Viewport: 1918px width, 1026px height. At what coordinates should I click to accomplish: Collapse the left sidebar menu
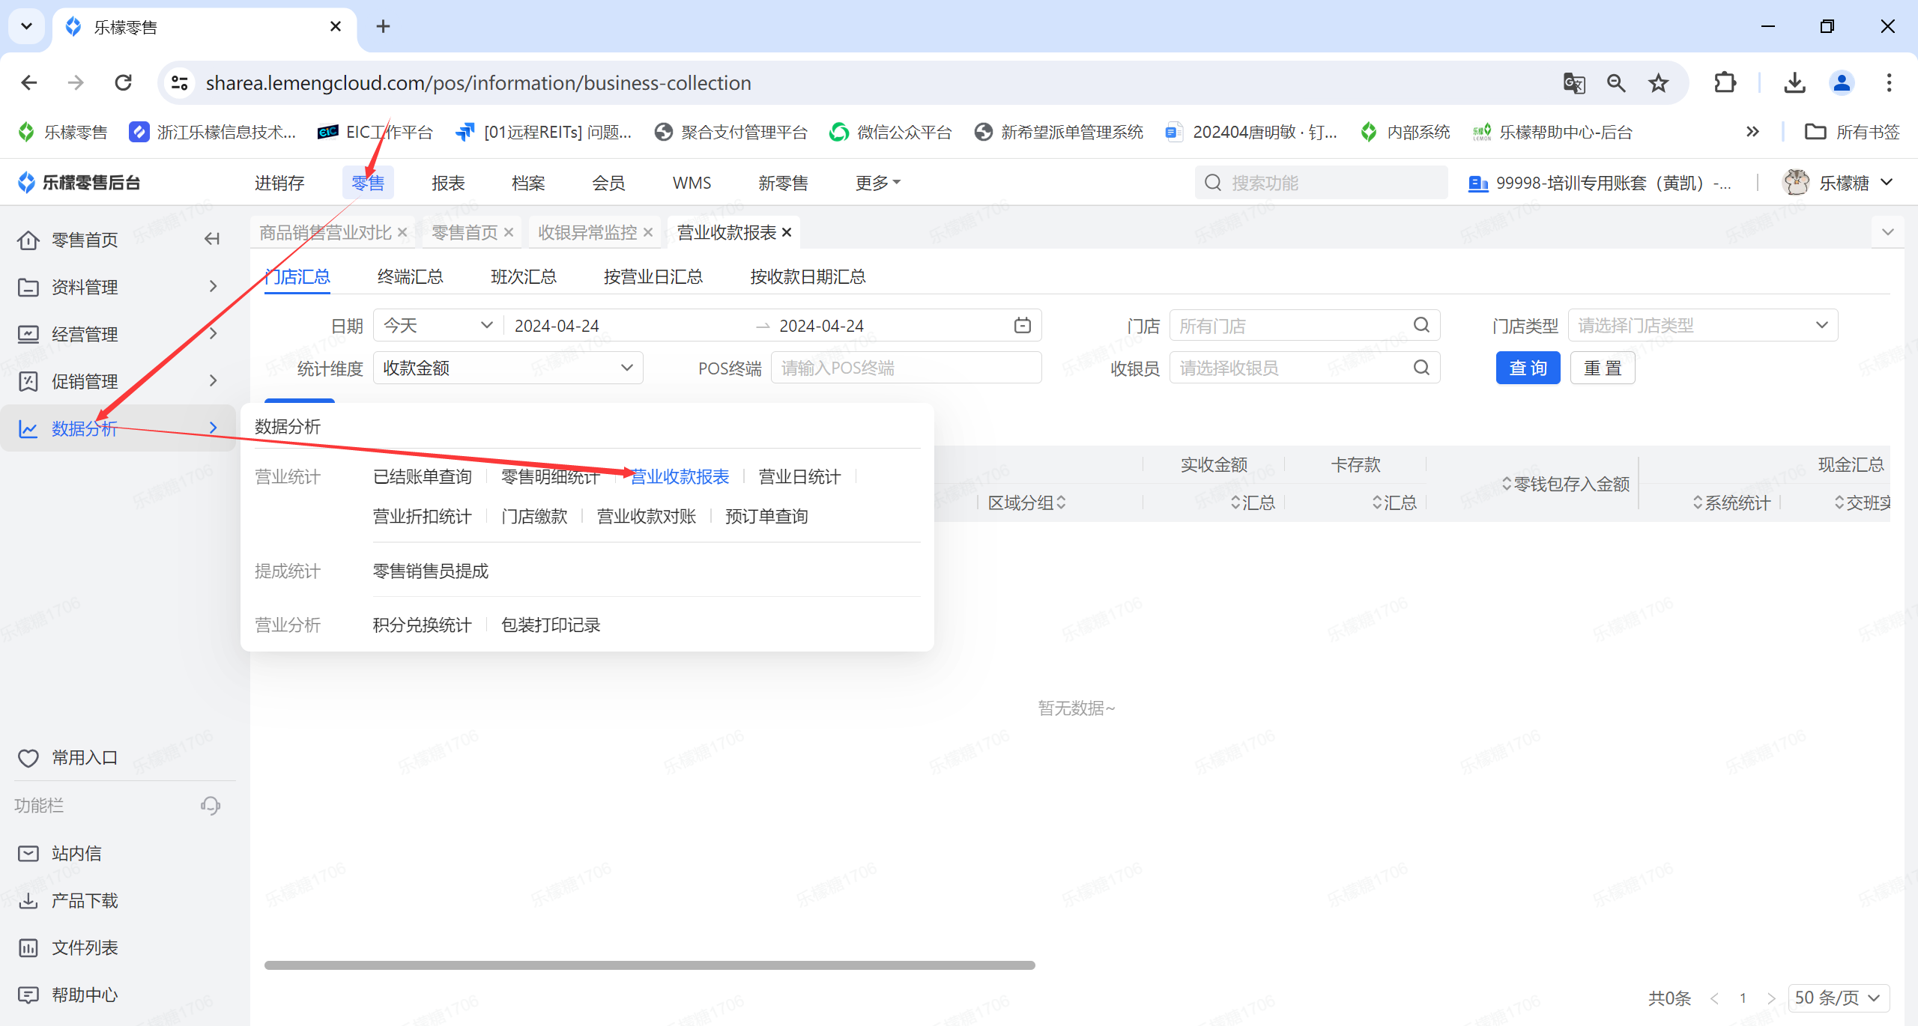(x=212, y=239)
